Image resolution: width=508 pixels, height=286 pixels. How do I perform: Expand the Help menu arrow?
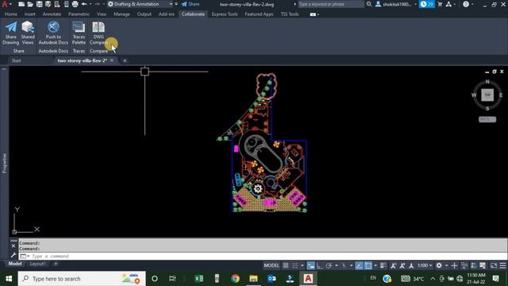[473, 4]
